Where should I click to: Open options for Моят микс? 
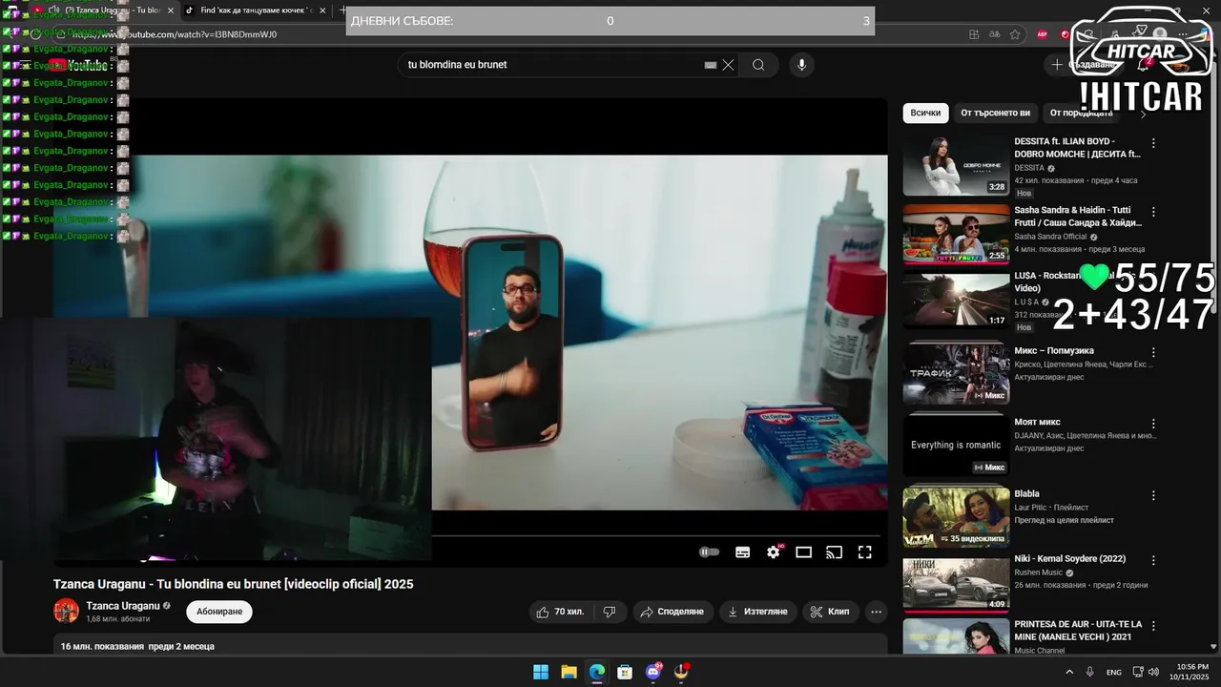(1153, 423)
